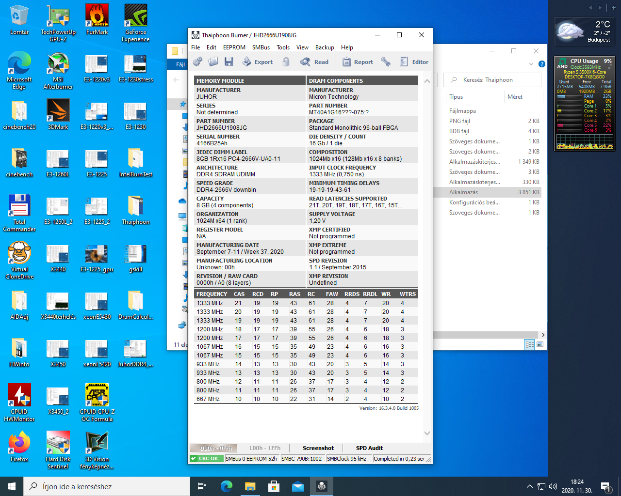
Task: Open the Hard Disk Sentinel desktop icon
Action: click(x=58, y=450)
